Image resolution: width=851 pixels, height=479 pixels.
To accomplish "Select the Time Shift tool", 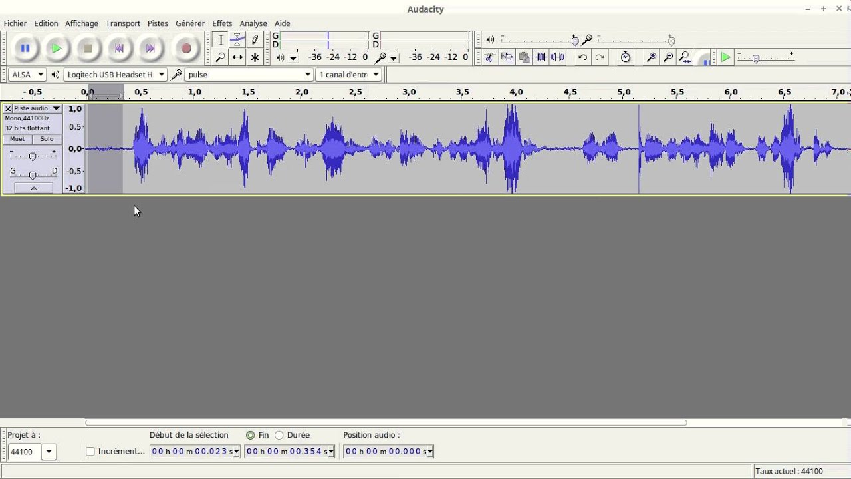I will point(237,57).
